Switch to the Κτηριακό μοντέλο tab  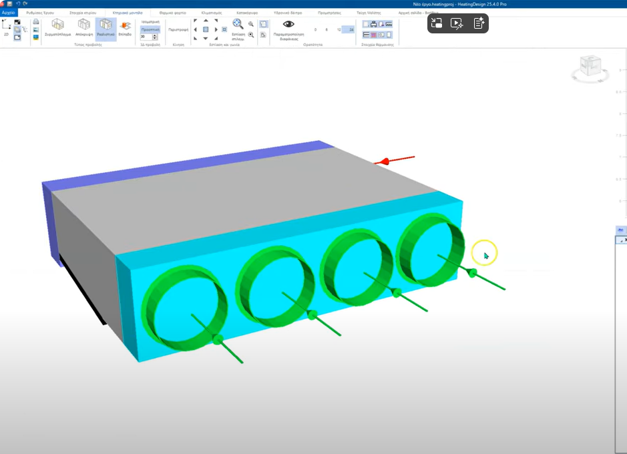[128, 13]
